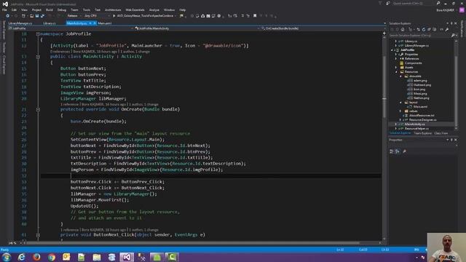Select Icon.png in the drawable folder
This screenshot has width=466, height=262.
click(x=419, y=89)
